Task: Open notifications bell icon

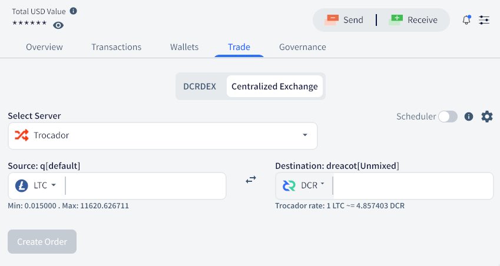Action: click(466, 20)
